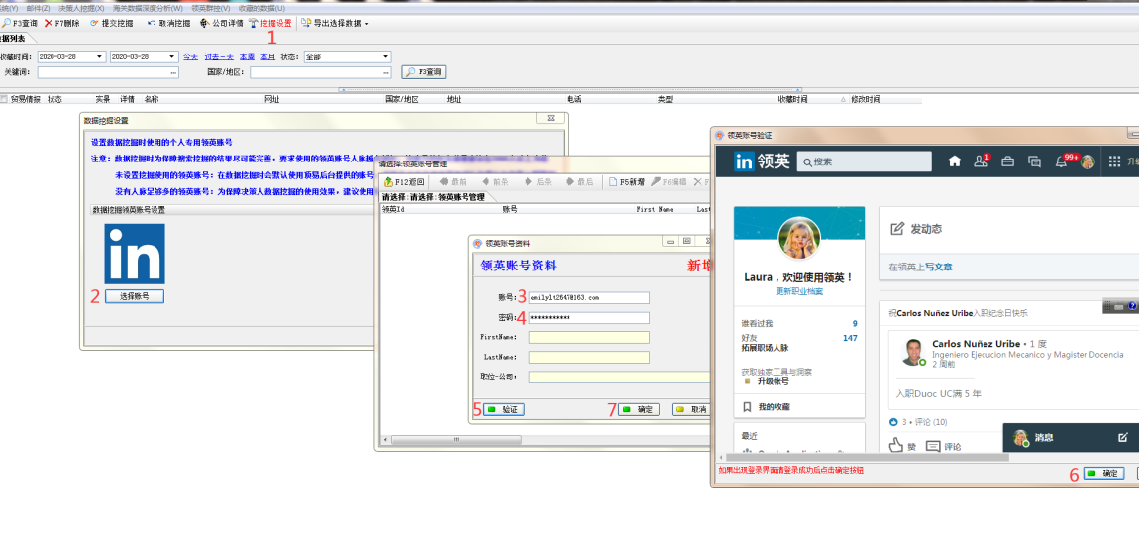Click the 赞 thumbs-up icon
The width and height of the screenshot is (1139, 538).
[x=895, y=445]
